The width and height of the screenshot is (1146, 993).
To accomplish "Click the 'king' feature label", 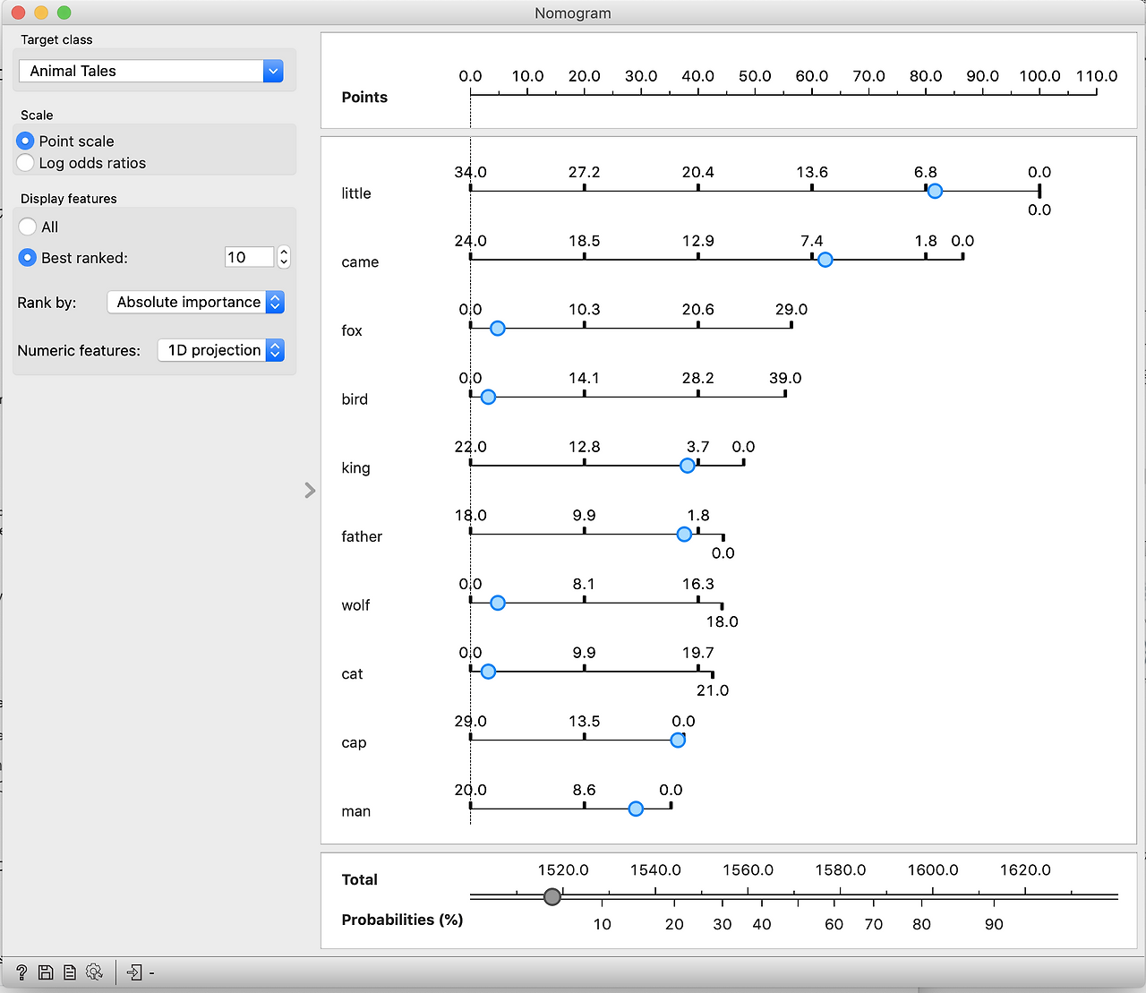I will [x=355, y=468].
